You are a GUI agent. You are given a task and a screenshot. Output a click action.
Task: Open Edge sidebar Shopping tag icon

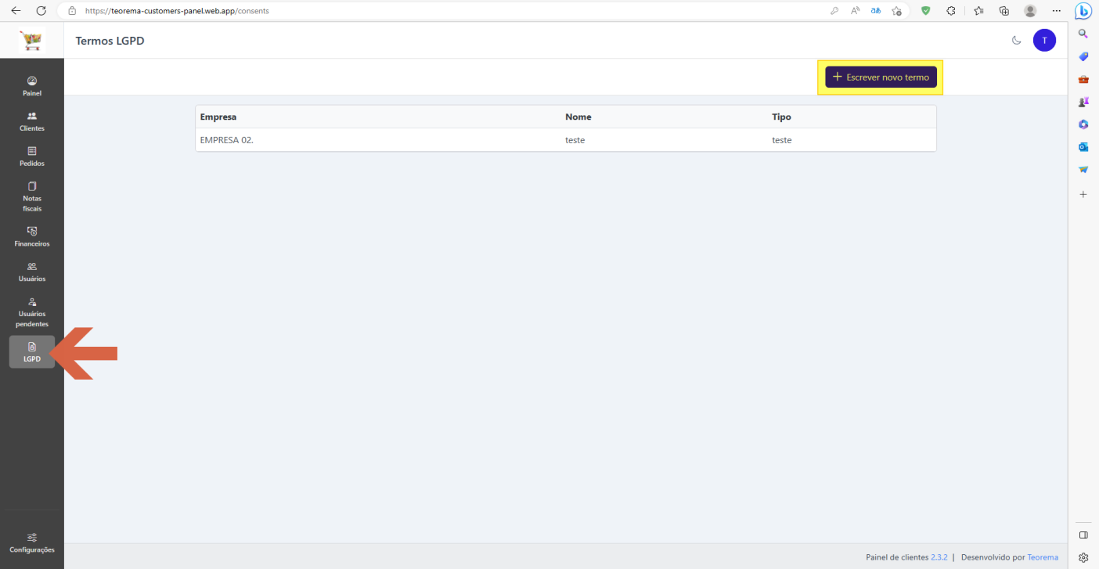[1083, 56]
